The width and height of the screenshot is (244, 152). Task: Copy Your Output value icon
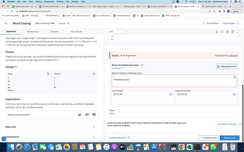[x=171, y=95]
